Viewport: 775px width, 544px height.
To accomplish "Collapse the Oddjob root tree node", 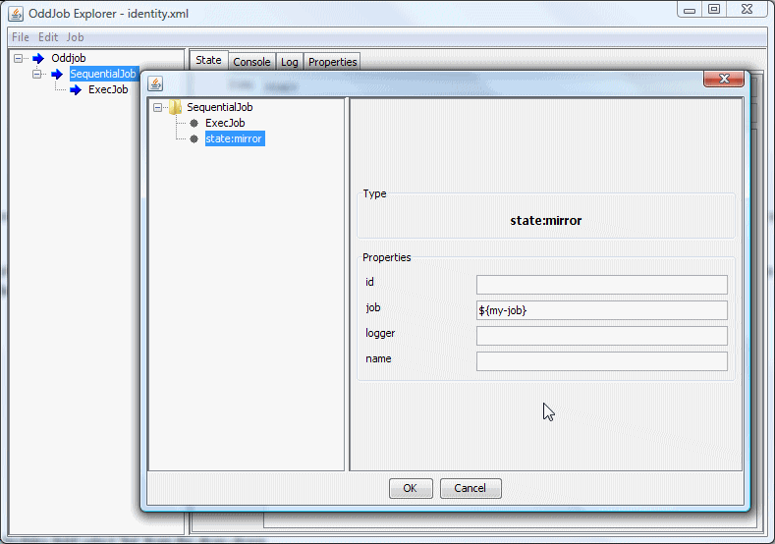I will point(20,58).
